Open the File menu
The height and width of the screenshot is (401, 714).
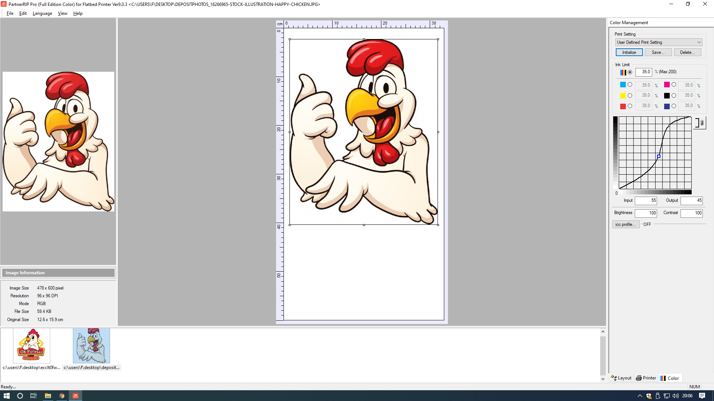pos(10,13)
